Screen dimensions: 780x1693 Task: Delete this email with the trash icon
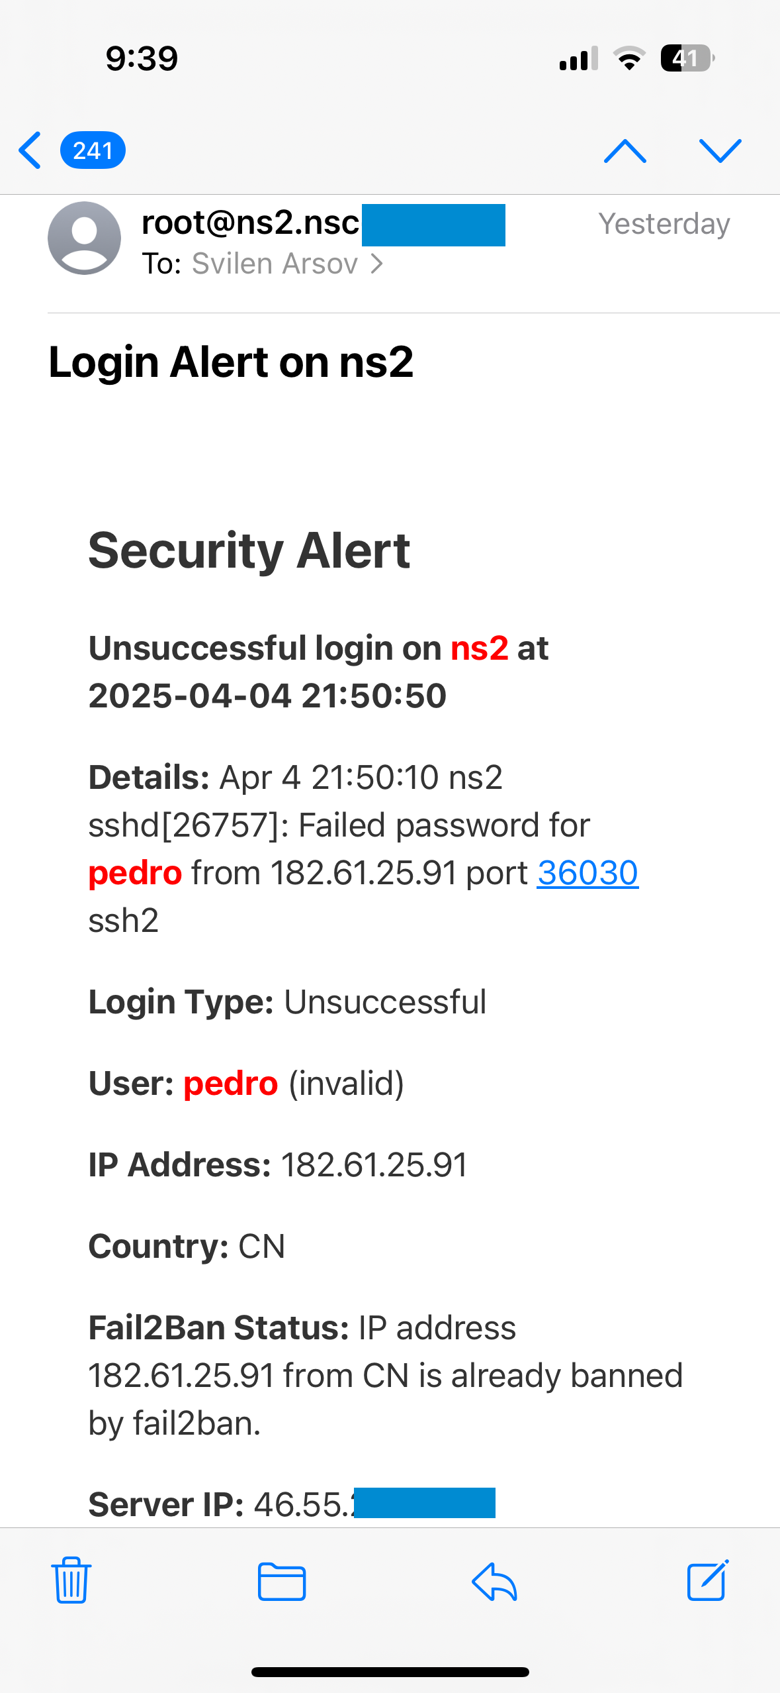click(x=71, y=1580)
